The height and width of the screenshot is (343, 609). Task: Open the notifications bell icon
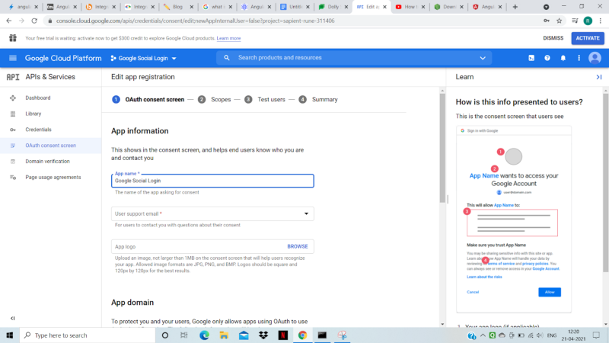tap(563, 58)
